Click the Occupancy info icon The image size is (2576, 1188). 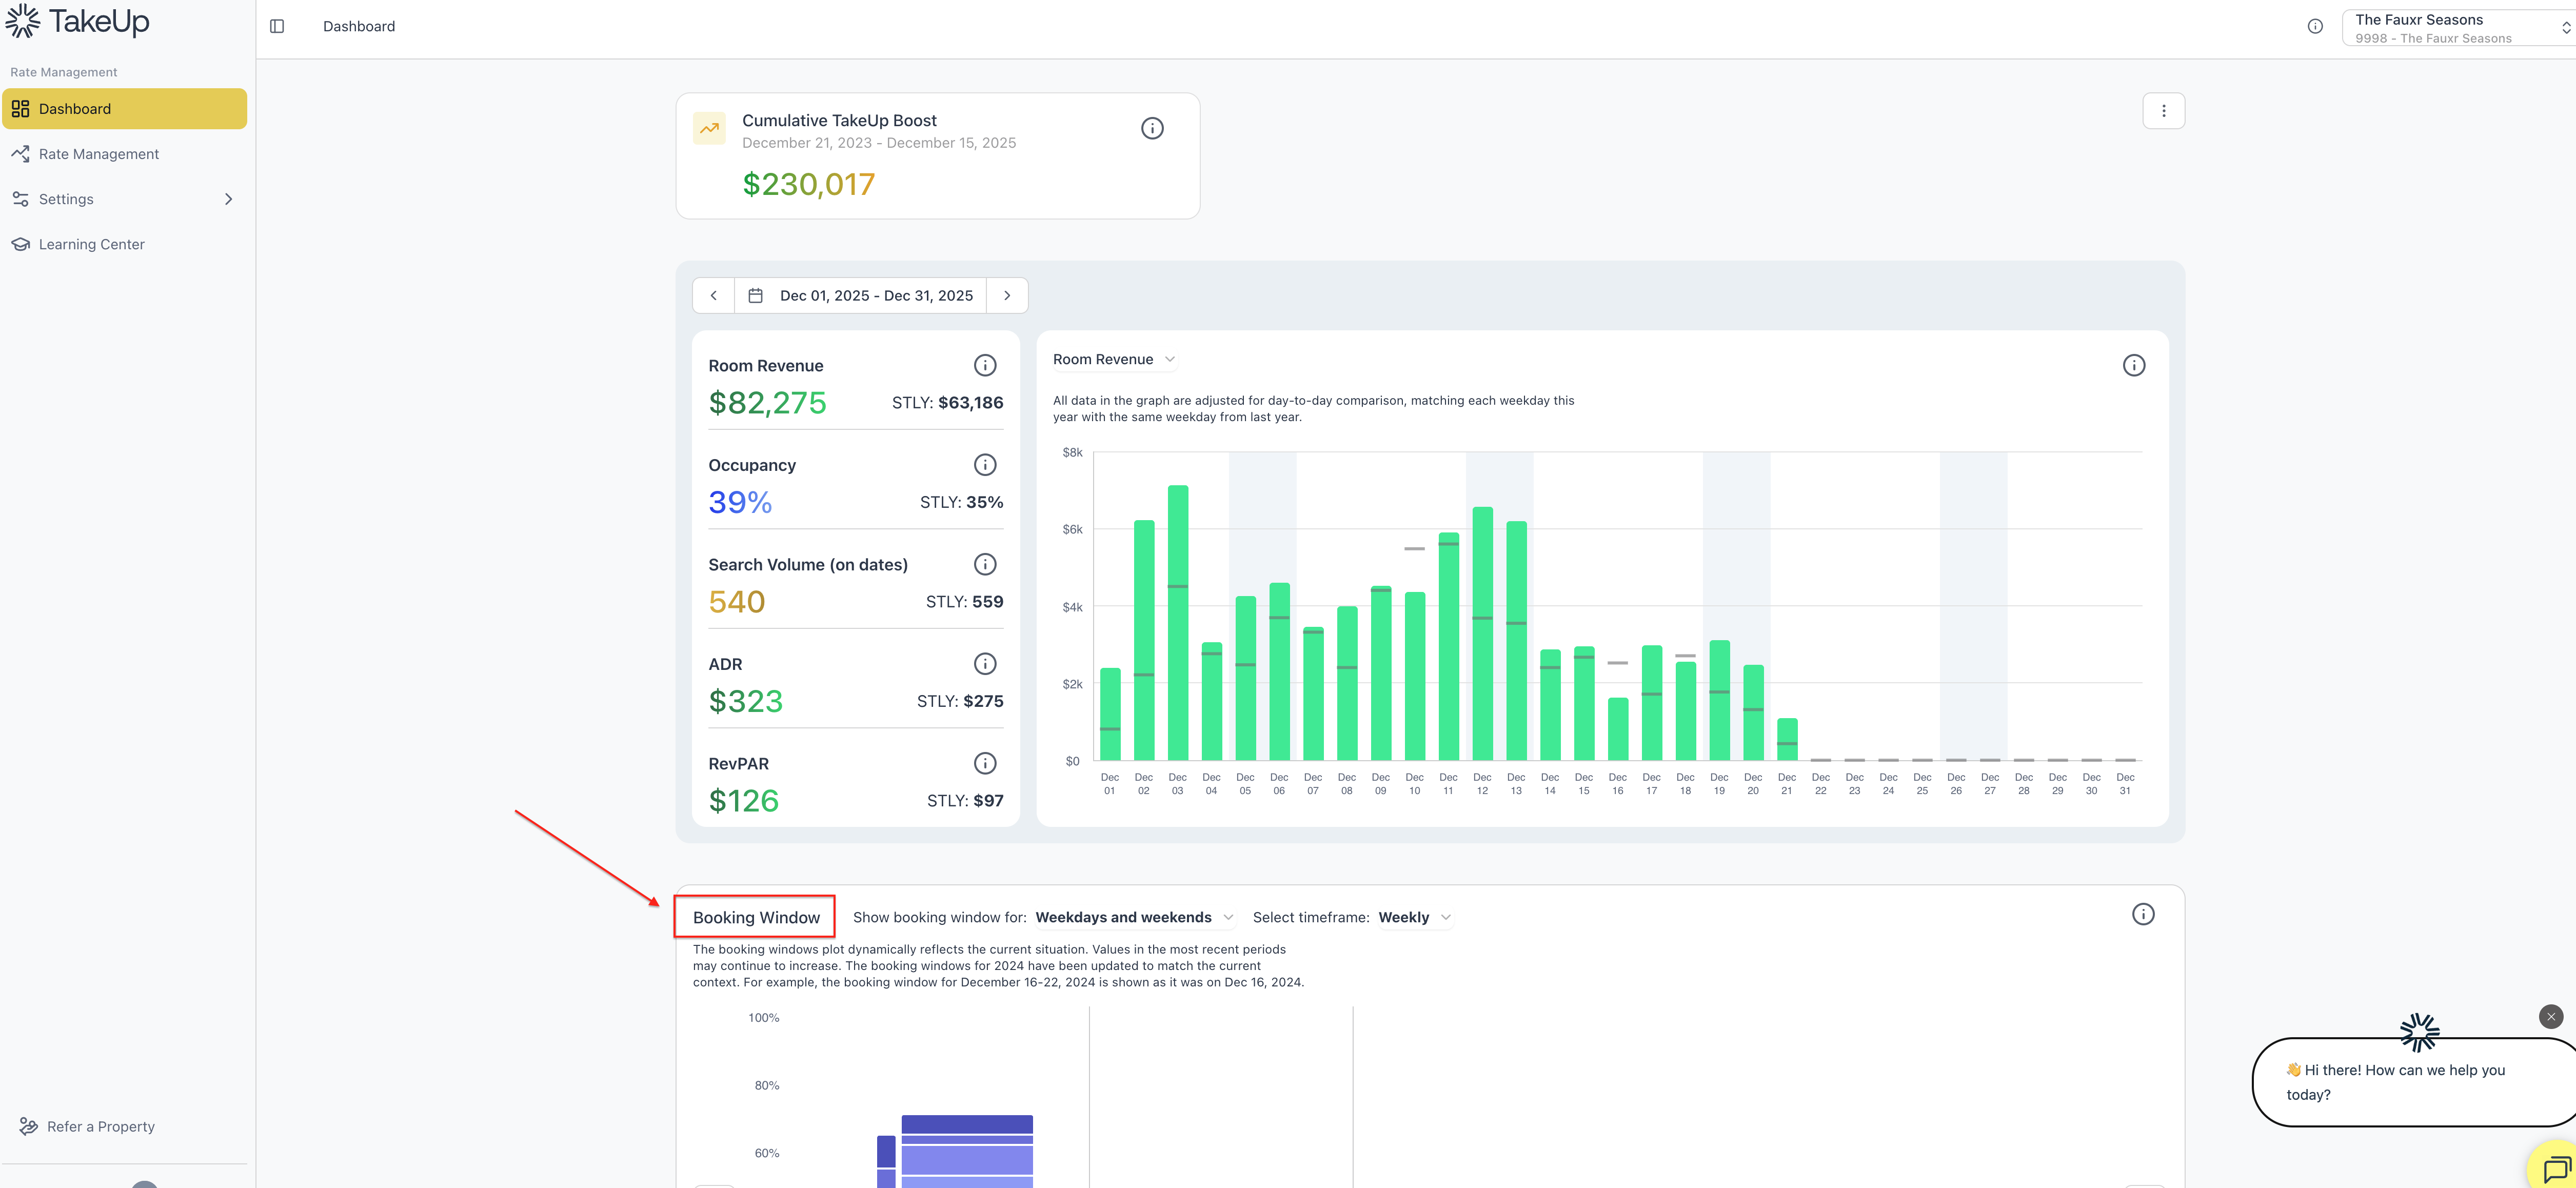tap(985, 464)
